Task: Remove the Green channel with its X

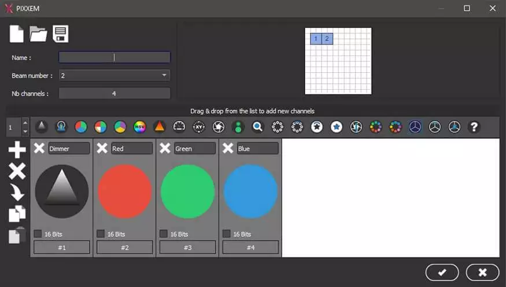Action: point(165,149)
